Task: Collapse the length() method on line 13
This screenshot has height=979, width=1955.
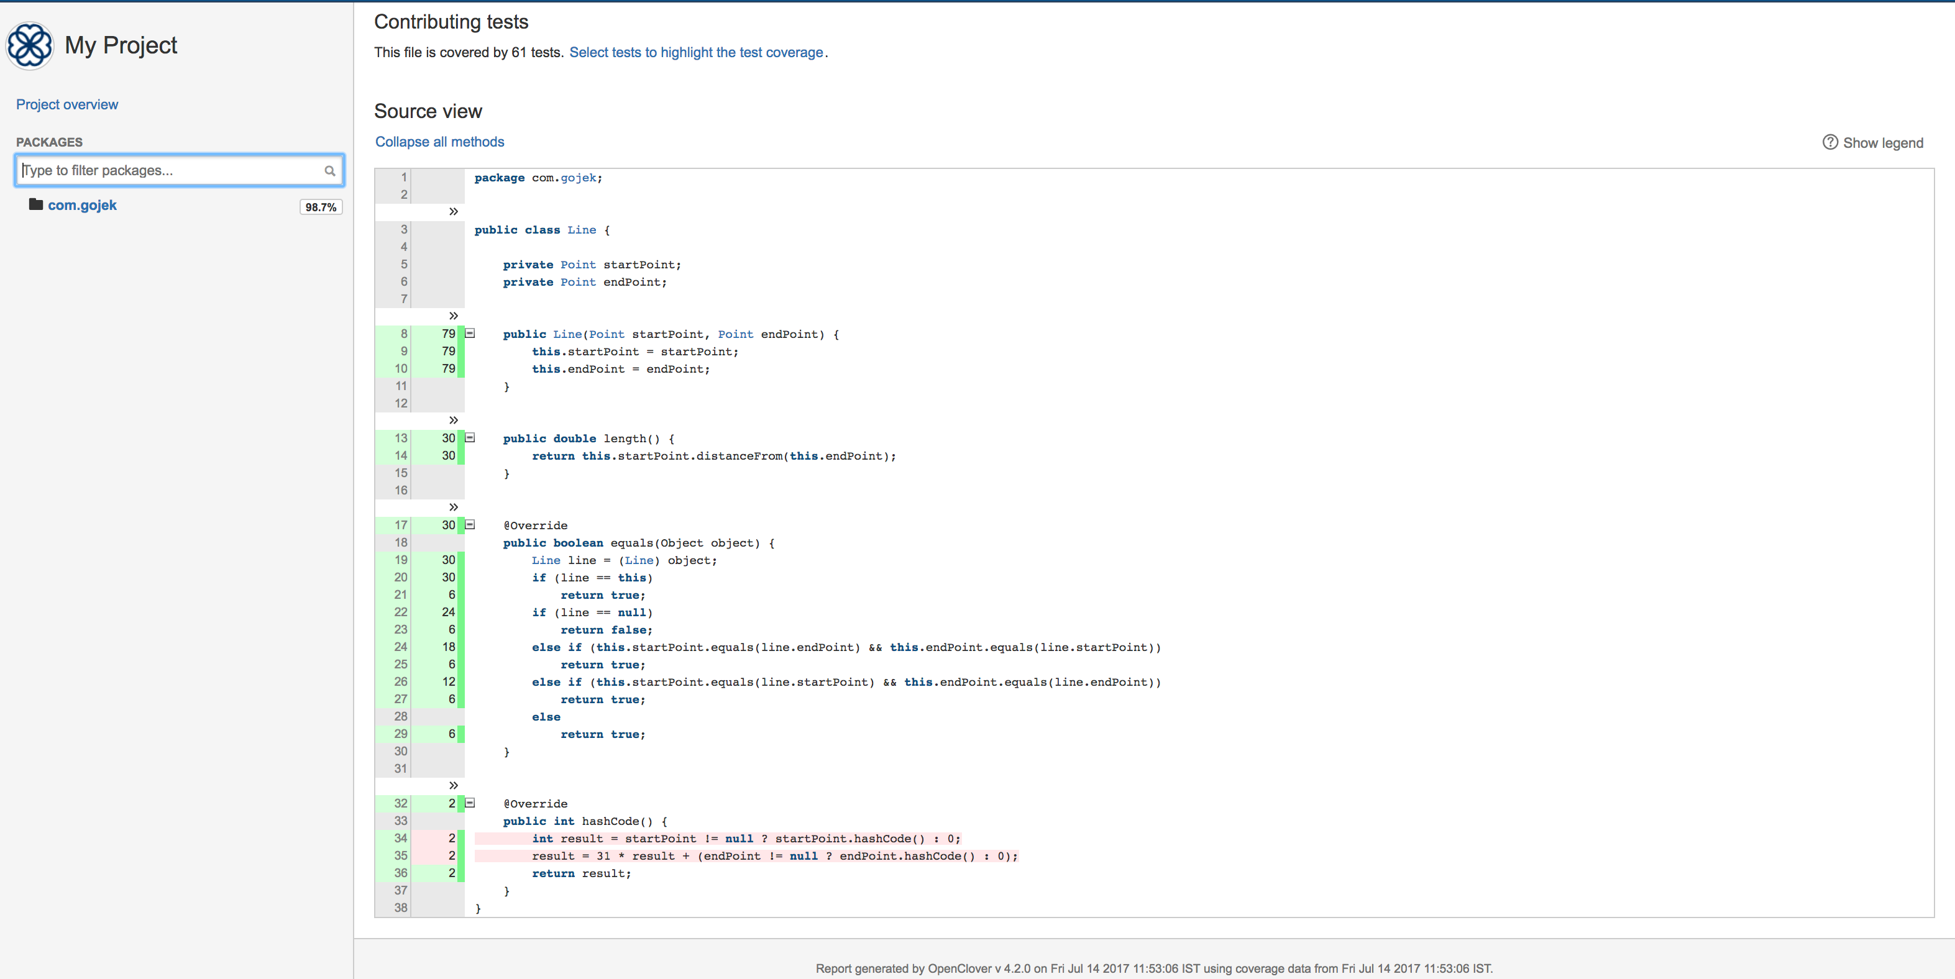Action: point(470,438)
